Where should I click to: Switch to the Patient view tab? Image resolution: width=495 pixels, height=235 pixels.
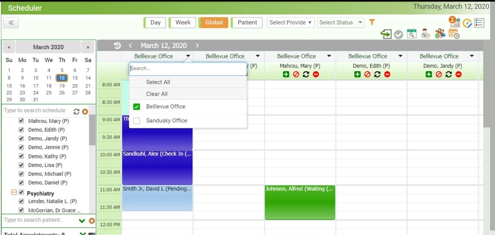(x=247, y=22)
